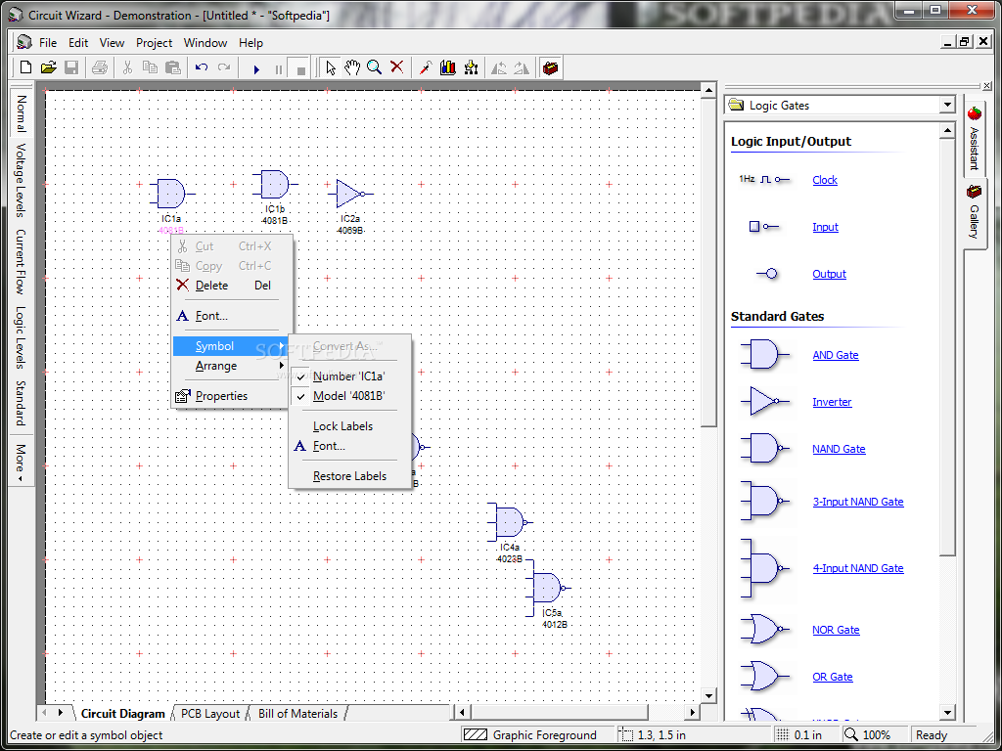The height and width of the screenshot is (751, 1002).
Task: Click the Stop simulation icon
Action: click(300, 69)
